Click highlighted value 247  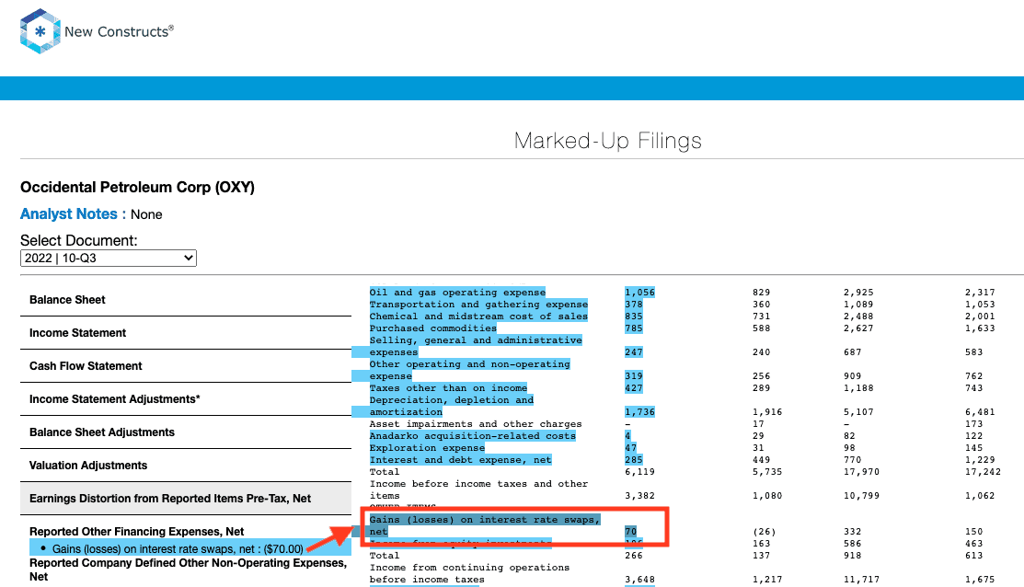[x=634, y=352]
